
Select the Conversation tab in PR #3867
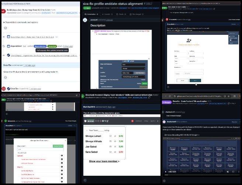(x=91, y=14)
